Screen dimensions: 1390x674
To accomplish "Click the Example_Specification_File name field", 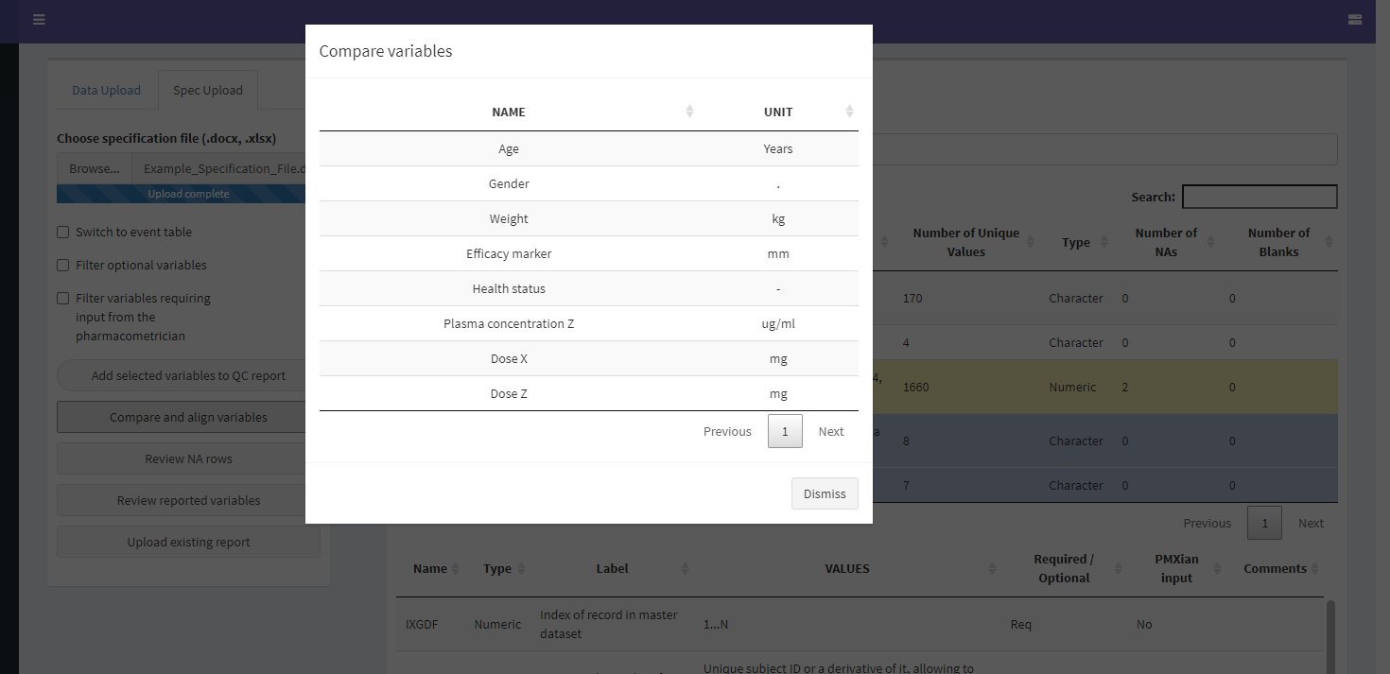I will tap(226, 168).
